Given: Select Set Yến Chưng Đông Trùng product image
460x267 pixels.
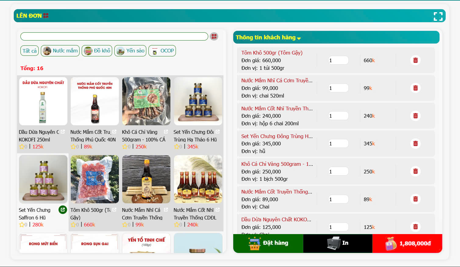Looking at the screenshot, I should pos(198,101).
